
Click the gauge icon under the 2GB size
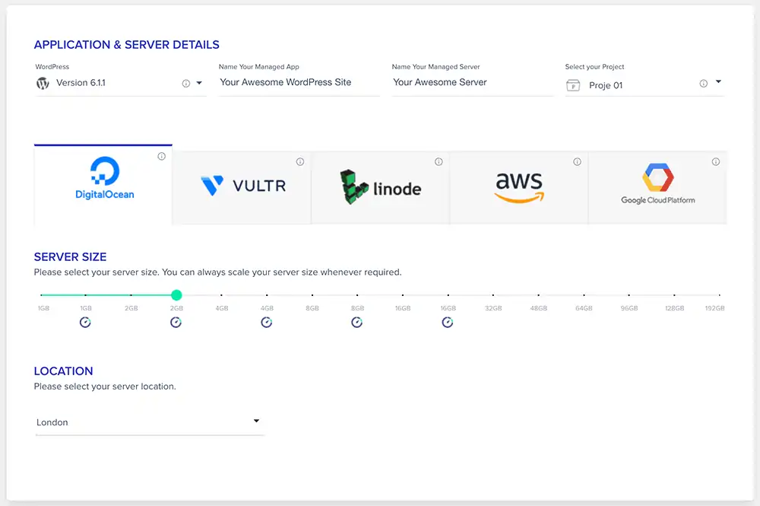pyautogui.click(x=176, y=322)
